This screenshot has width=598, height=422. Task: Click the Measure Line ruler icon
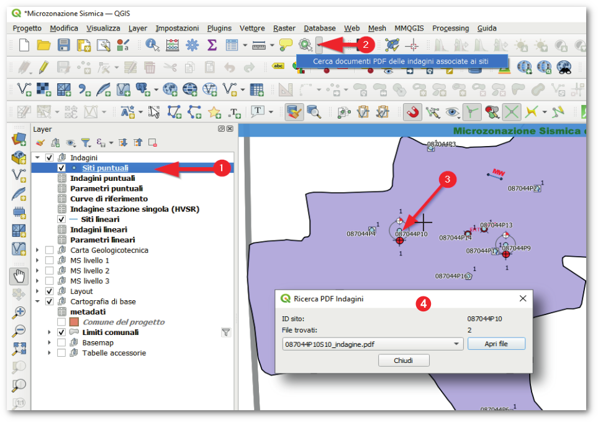[258, 45]
